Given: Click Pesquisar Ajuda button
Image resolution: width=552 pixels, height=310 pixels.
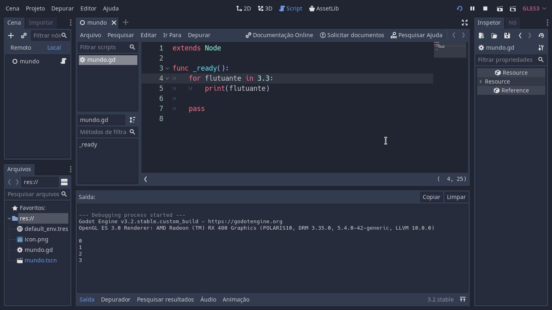Looking at the screenshot, I should point(417,35).
